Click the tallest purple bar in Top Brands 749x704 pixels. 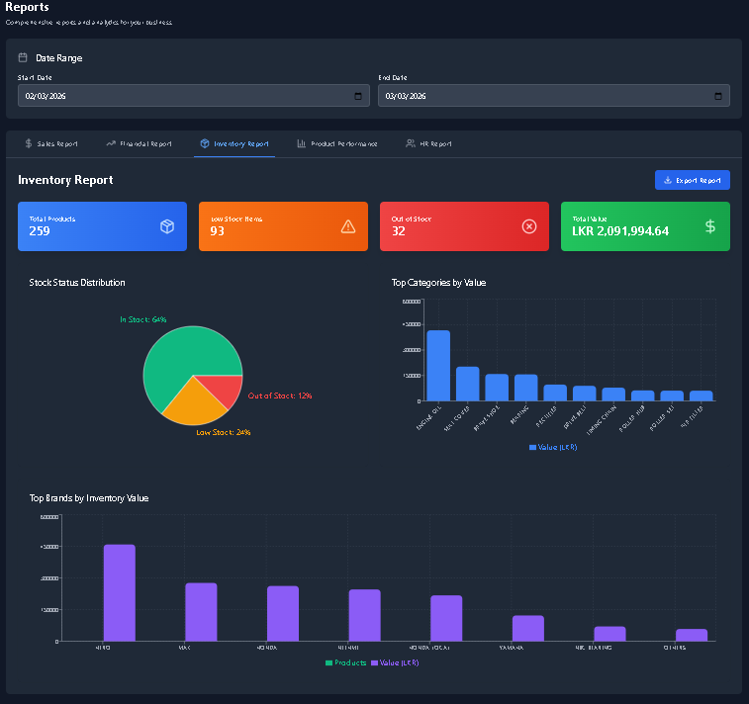tap(120, 593)
